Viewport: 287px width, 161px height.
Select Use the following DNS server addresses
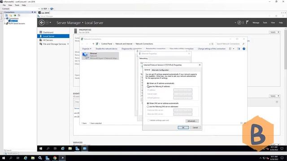[148, 106]
